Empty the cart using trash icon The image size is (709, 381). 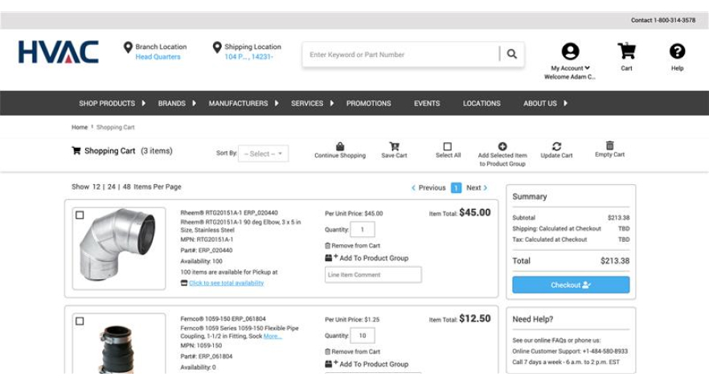[609, 145]
